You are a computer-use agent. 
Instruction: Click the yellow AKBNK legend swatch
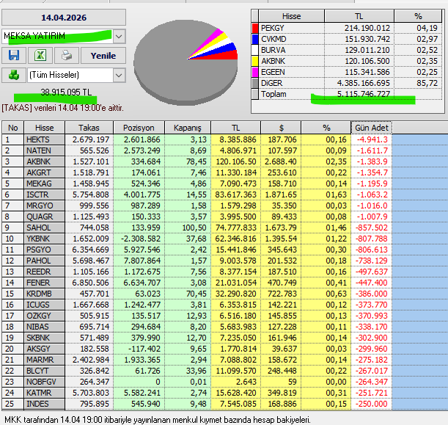pyautogui.click(x=255, y=61)
